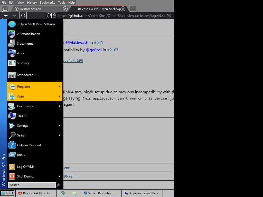Click the Log Off VM4 key icon
Image resolution: width=263 pixels, height=197 pixels.
[12, 167]
